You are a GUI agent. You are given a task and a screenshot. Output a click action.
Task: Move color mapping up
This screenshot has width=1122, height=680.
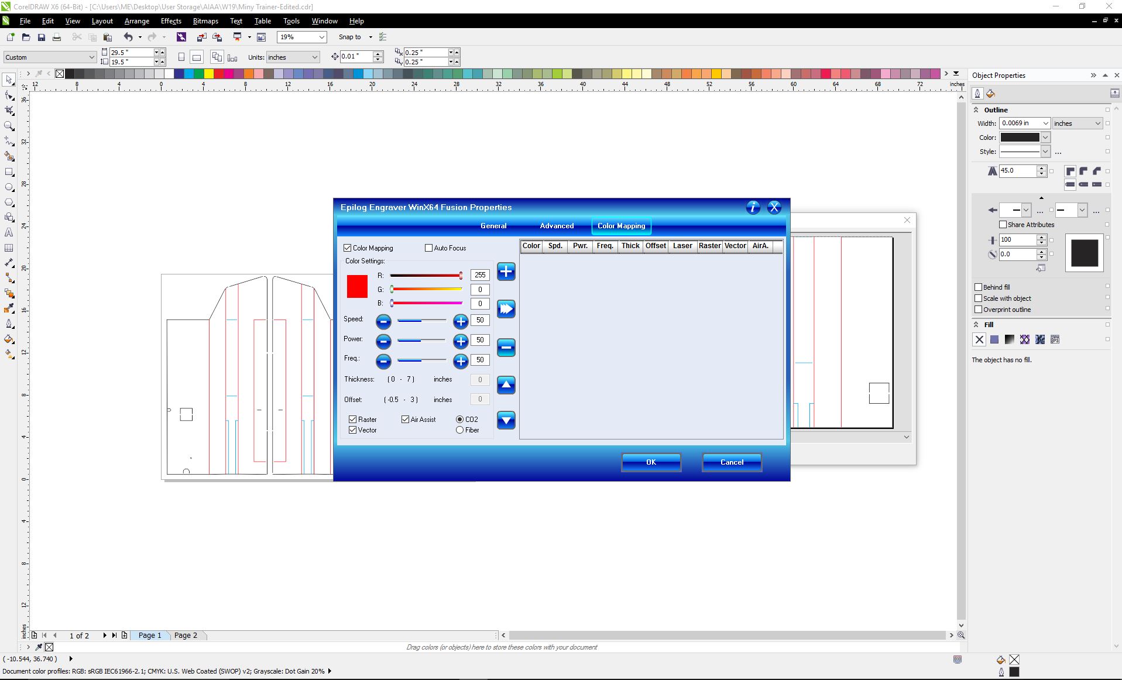pyautogui.click(x=506, y=385)
